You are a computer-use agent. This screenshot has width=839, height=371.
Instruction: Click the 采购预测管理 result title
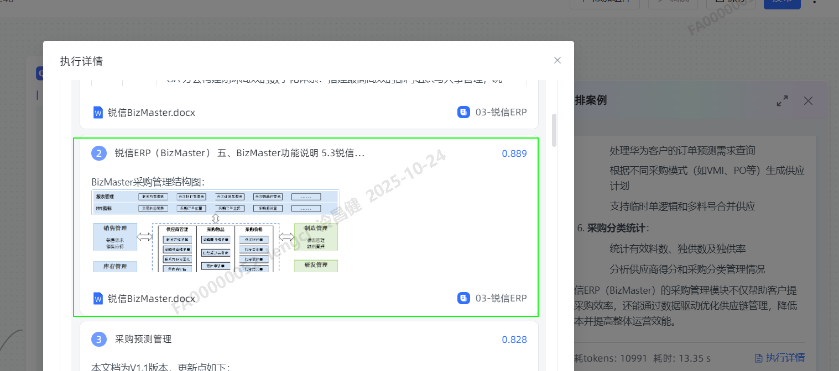143,340
